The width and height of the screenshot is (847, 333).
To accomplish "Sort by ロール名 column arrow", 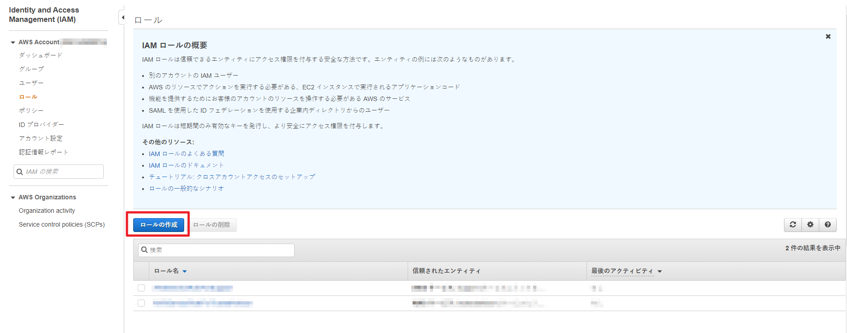I will (x=185, y=271).
